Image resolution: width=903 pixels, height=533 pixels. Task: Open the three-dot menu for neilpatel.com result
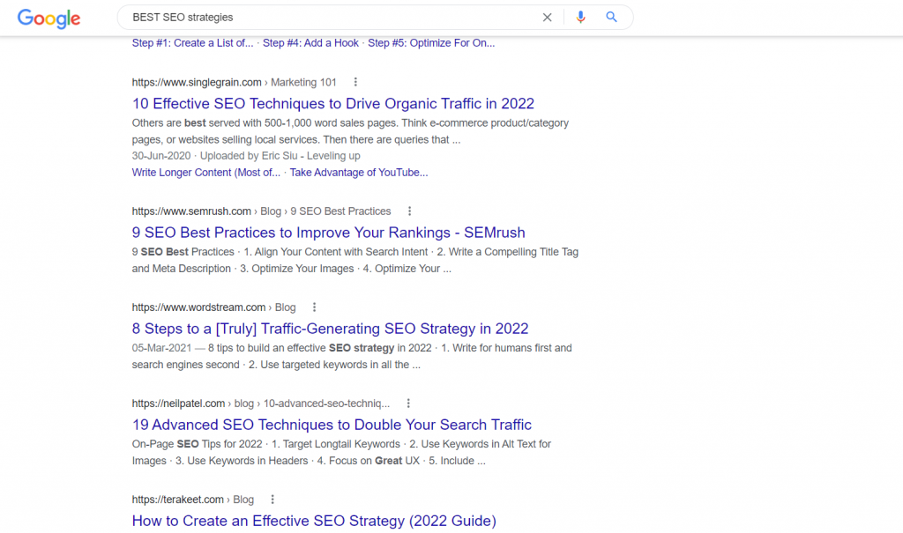pos(408,403)
